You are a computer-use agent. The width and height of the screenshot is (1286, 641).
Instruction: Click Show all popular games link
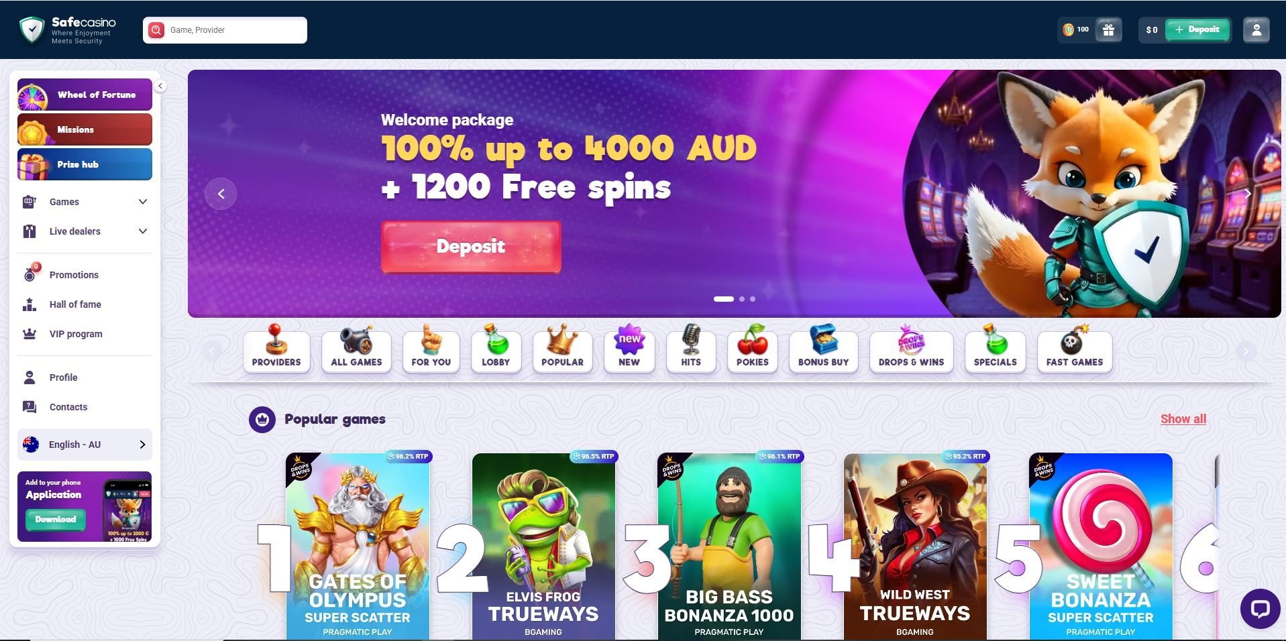tap(1183, 419)
